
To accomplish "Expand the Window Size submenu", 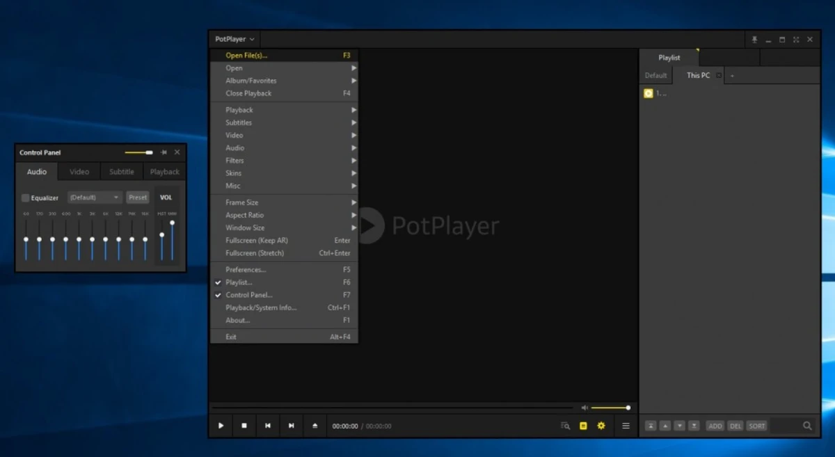I will 284,227.
